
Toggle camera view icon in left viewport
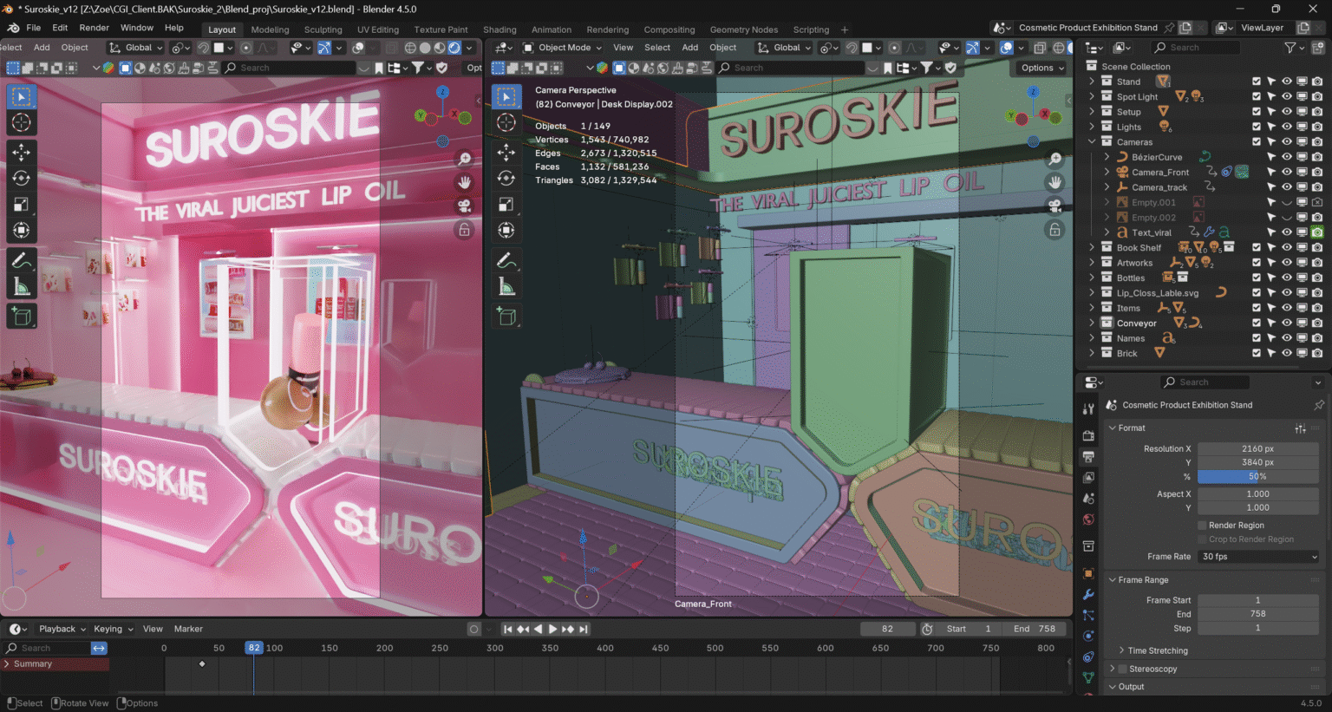[x=465, y=206]
